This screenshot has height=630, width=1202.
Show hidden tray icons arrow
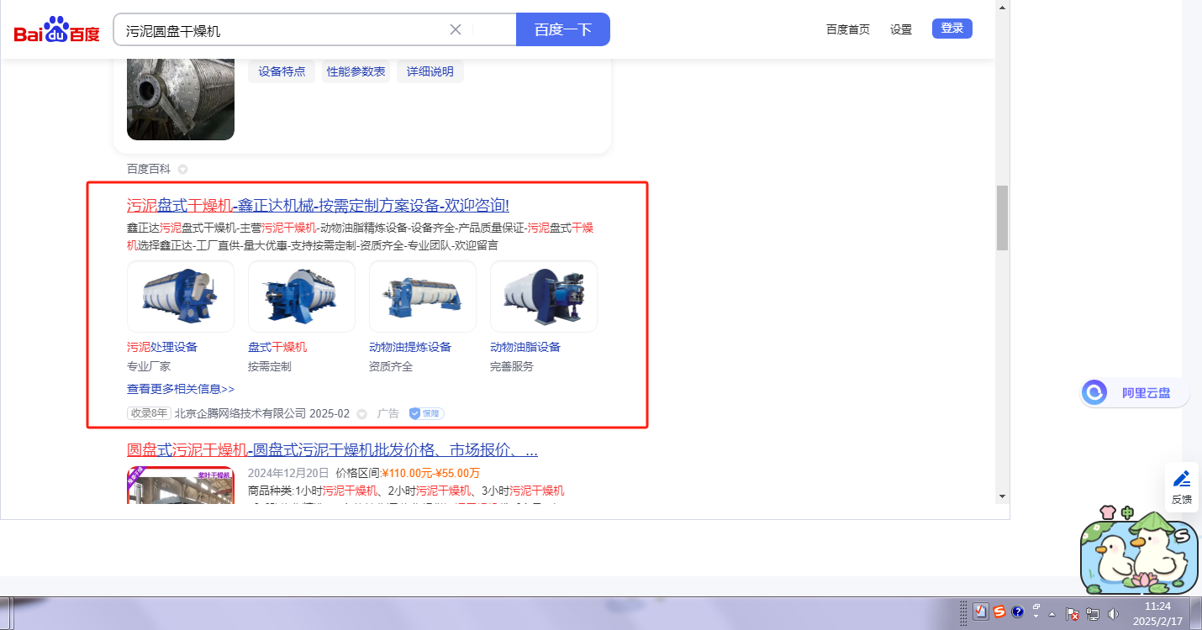[x=1051, y=614]
